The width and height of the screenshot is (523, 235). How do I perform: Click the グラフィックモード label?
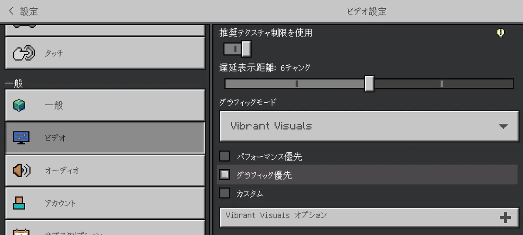[x=248, y=103]
